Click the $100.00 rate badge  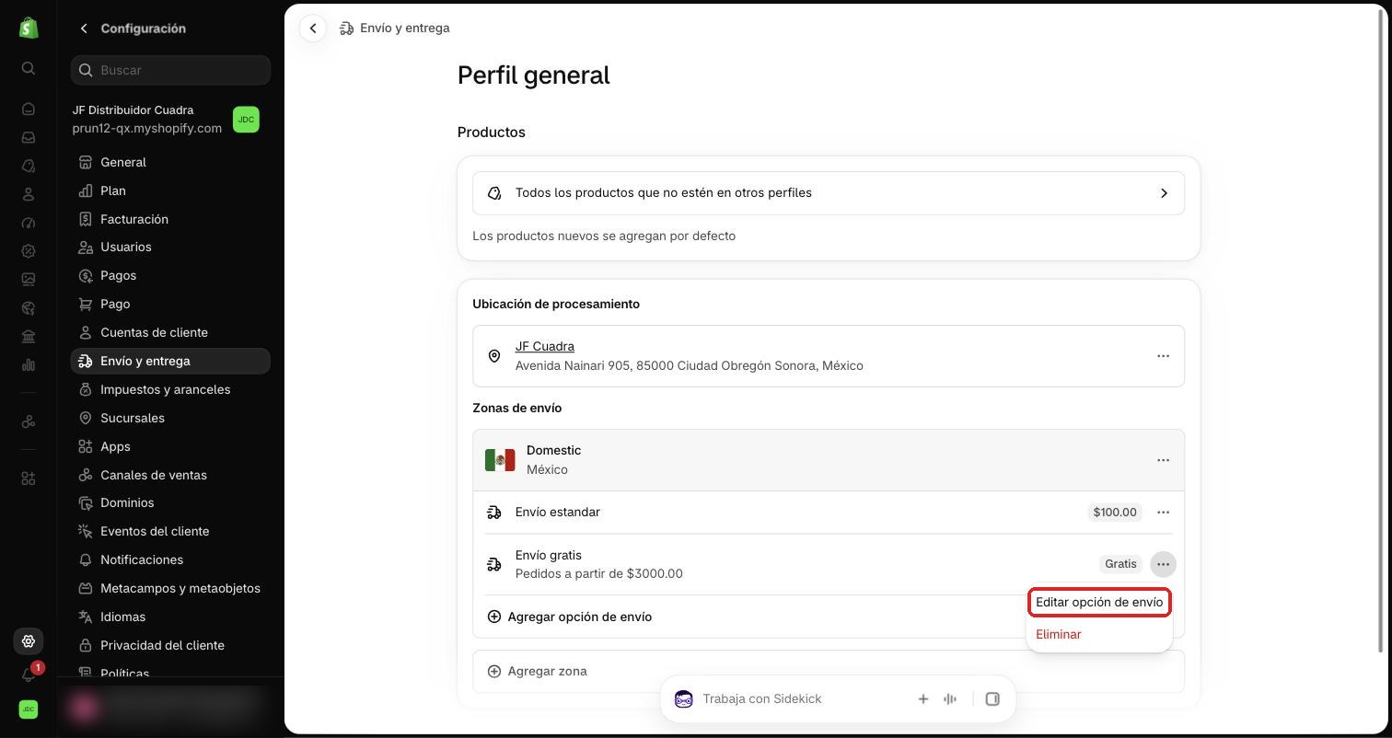[1115, 513]
